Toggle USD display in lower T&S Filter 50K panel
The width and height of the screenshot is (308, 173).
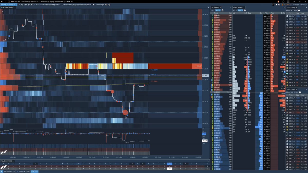296,92
